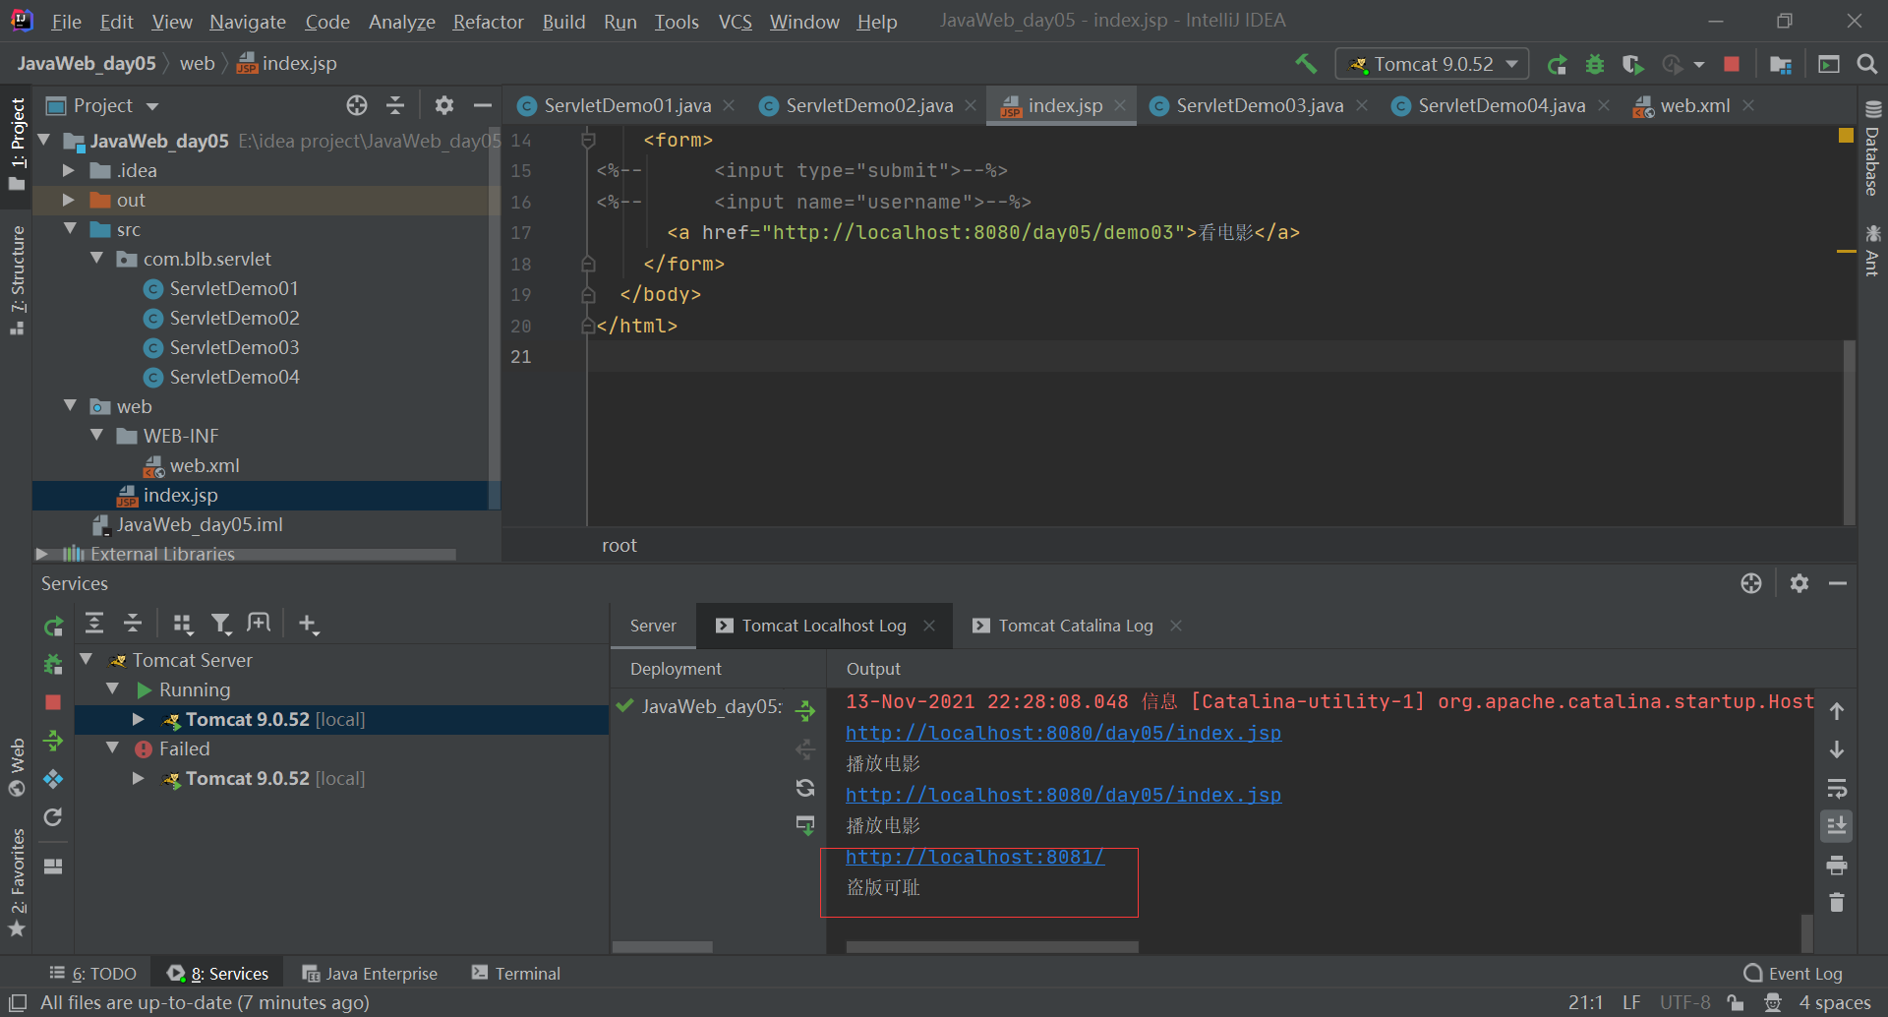Collapse all in the Services tree
Image resolution: width=1888 pixels, height=1017 pixels.
[x=133, y=623]
